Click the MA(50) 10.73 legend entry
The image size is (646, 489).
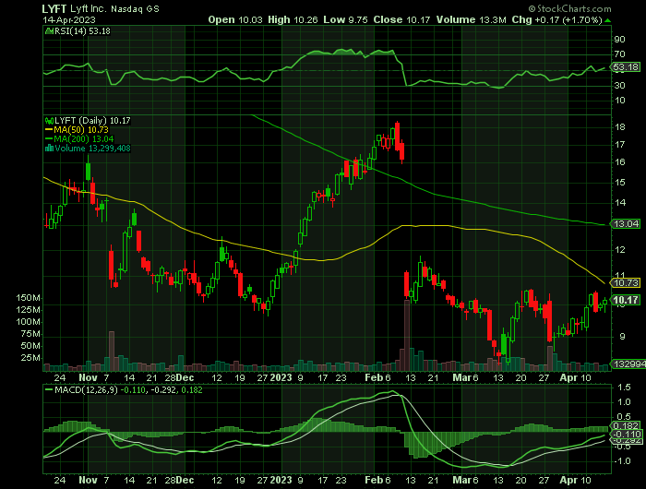[x=77, y=130]
